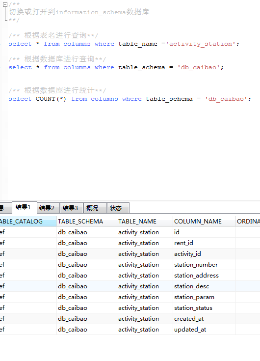260x361 pixels.
Task: Select the 'station_address' cell
Action: click(x=204, y=276)
